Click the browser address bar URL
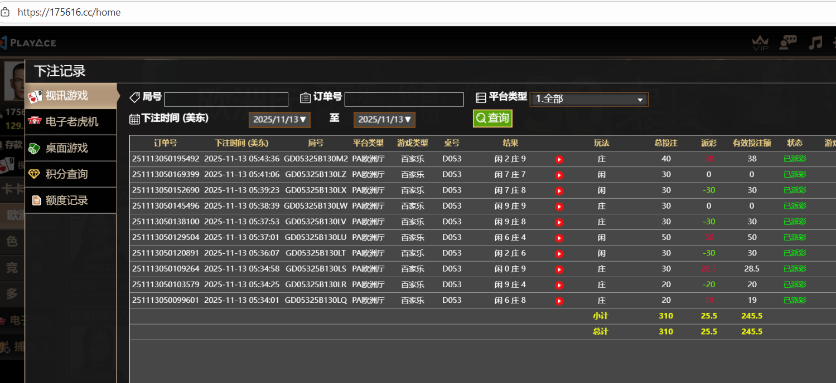Image resolution: width=836 pixels, height=383 pixels. tap(69, 12)
